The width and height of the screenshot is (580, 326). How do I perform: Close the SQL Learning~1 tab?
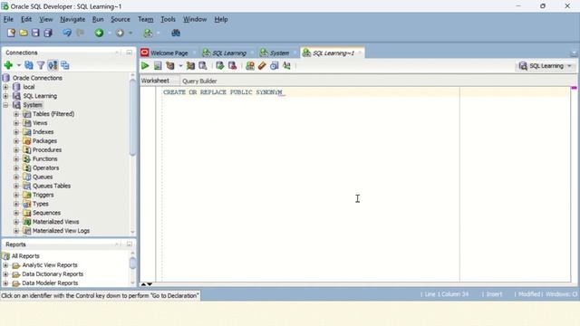[x=360, y=53]
